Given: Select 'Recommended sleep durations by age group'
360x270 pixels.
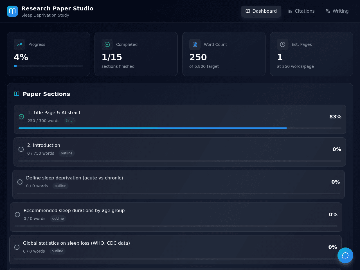Looking at the screenshot, I should (x=176, y=217).
